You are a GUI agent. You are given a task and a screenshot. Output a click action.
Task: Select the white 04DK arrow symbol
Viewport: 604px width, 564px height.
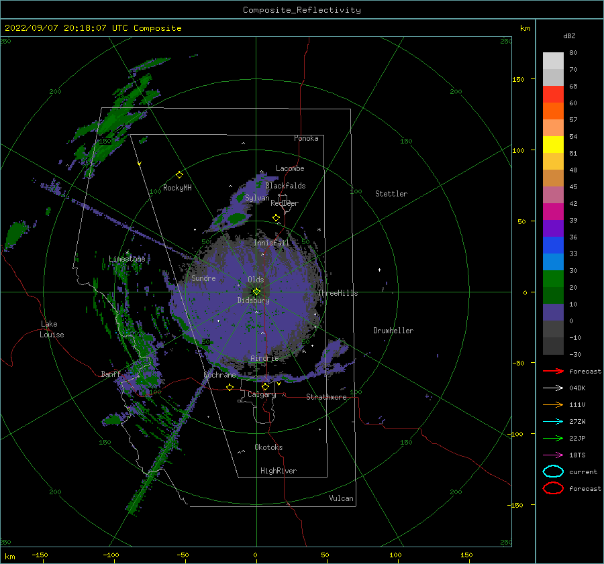[553, 388]
